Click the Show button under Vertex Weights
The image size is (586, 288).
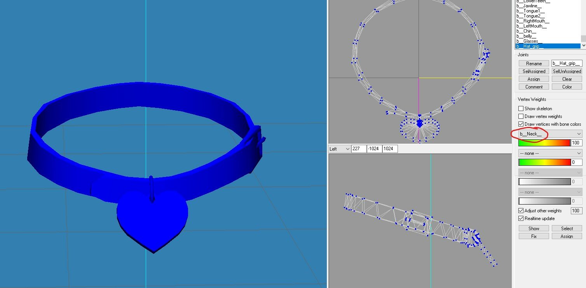point(534,228)
